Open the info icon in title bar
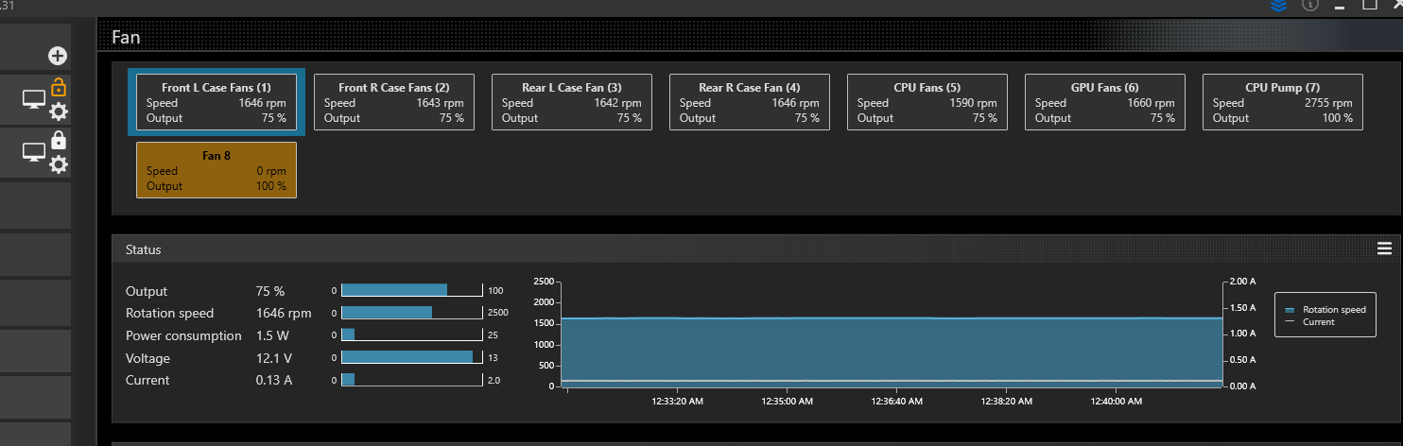 click(1310, 5)
